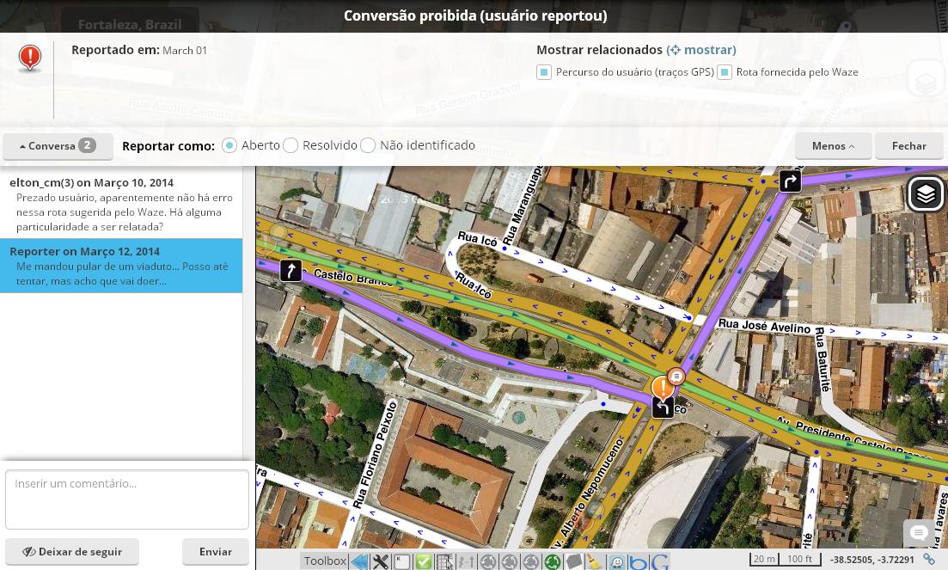Click the permalink chain icon
Screen dimensions: 948x570
[928, 559]
